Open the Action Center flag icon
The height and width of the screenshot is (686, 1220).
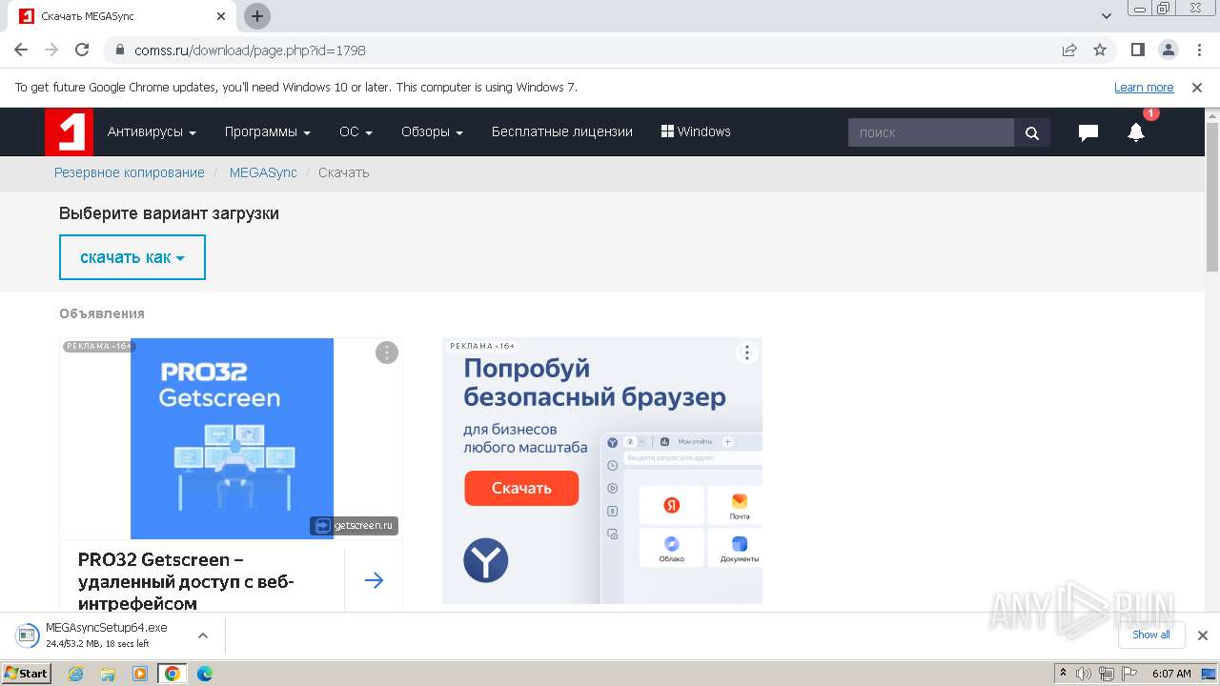(x=1129, y=674)
